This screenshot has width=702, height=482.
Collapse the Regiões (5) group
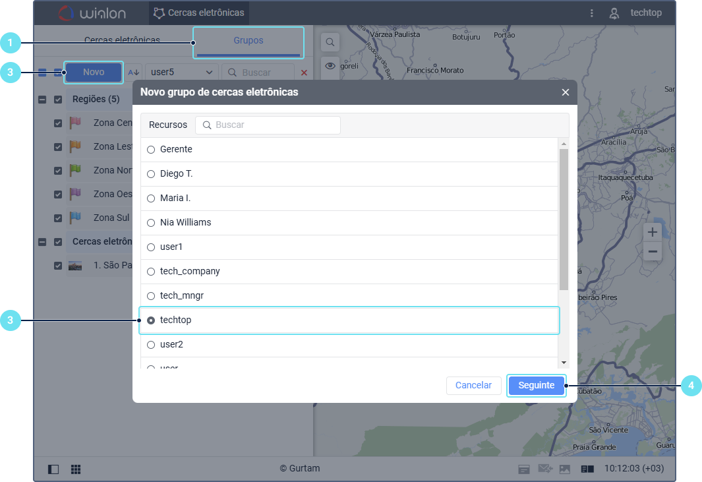42,100
